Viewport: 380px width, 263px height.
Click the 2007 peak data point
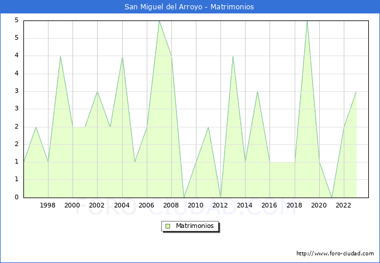[158, 20]
